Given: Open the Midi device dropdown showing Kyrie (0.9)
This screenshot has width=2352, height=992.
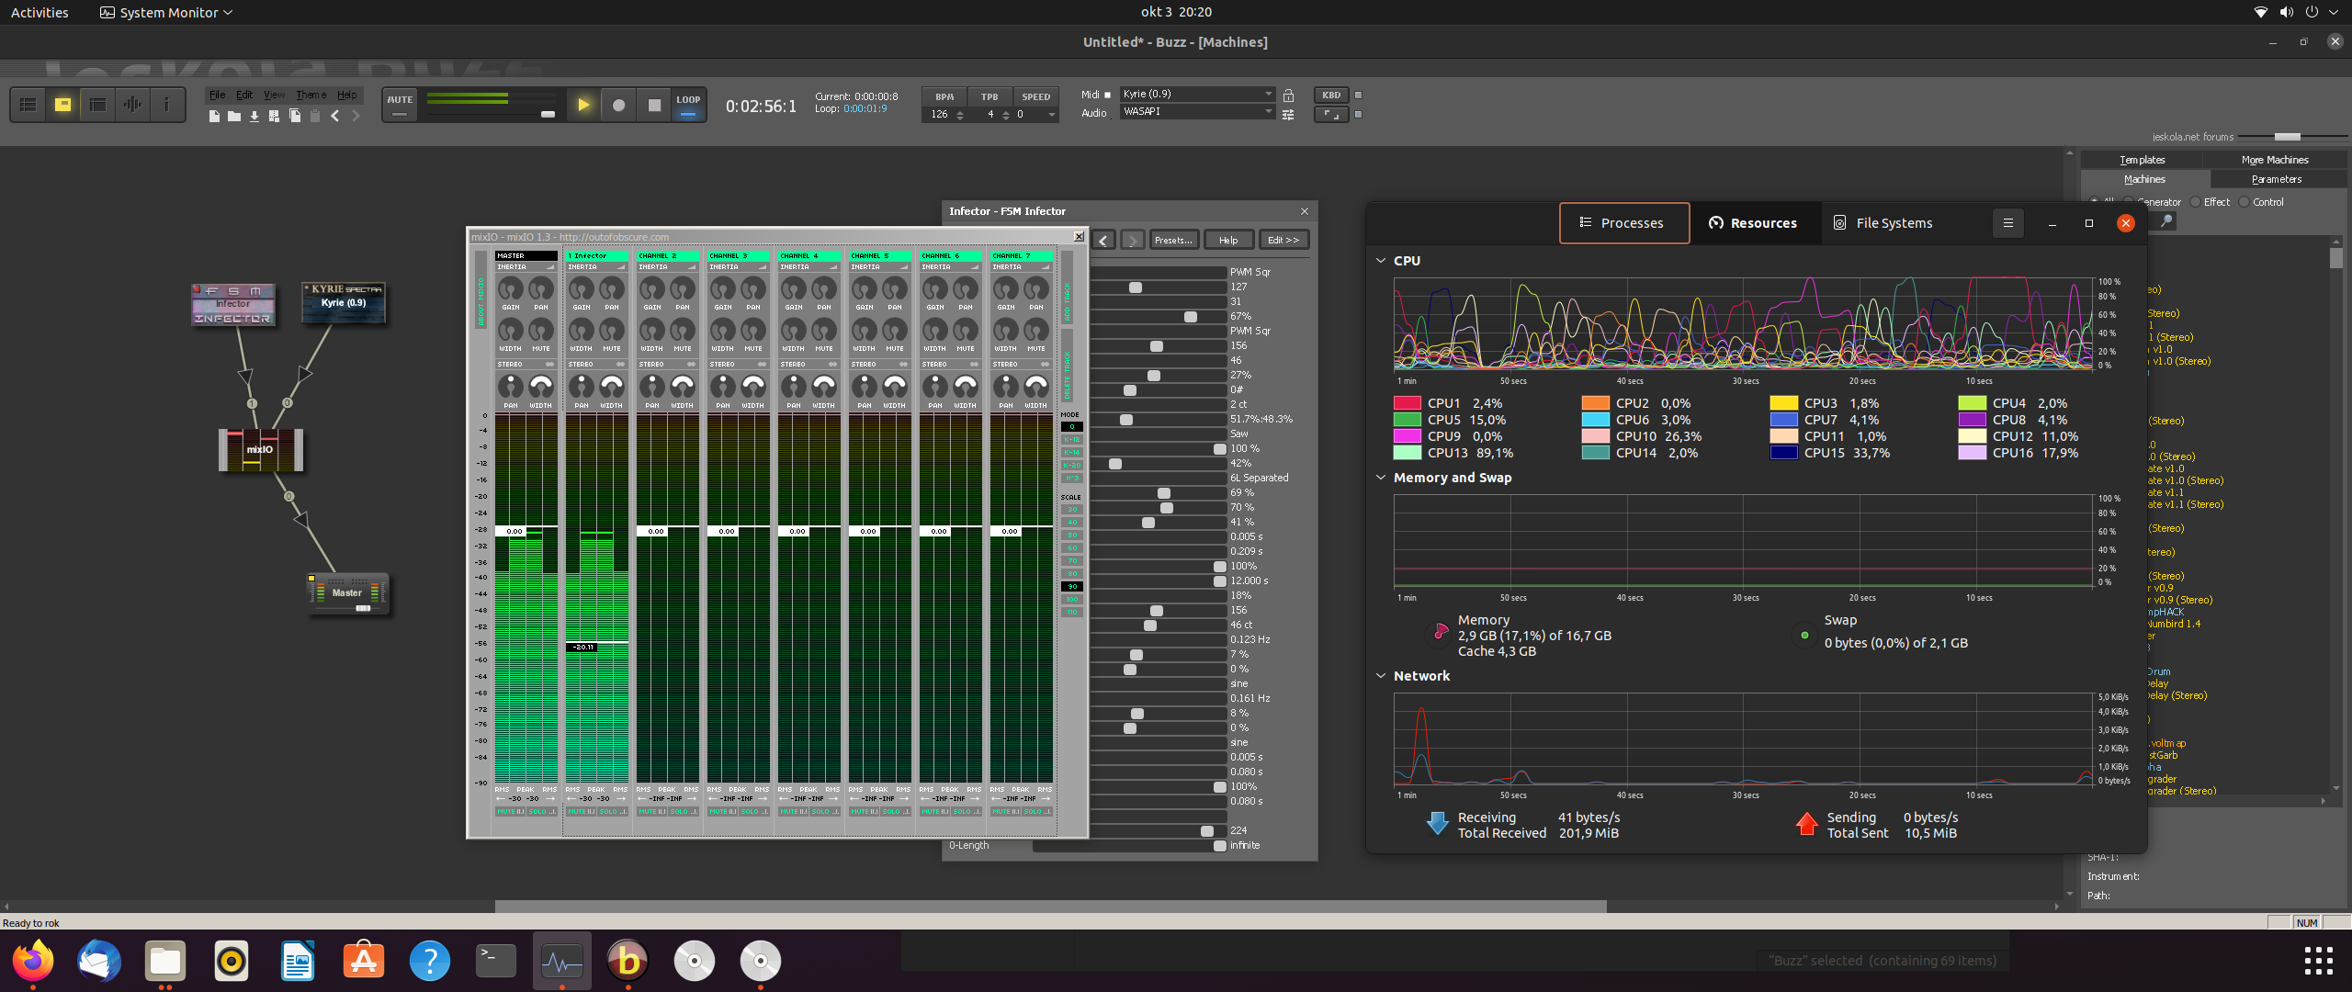Looking at the screenshot, I should tap(1197, 95).
